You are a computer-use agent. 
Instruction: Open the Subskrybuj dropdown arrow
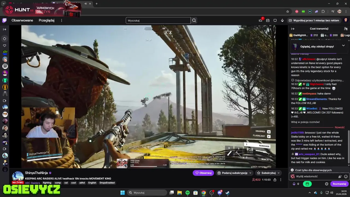point(279,173)
